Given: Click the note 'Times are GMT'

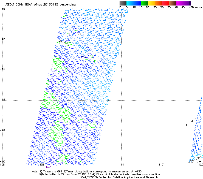Looking at the screenshot, I should point(52,172).
